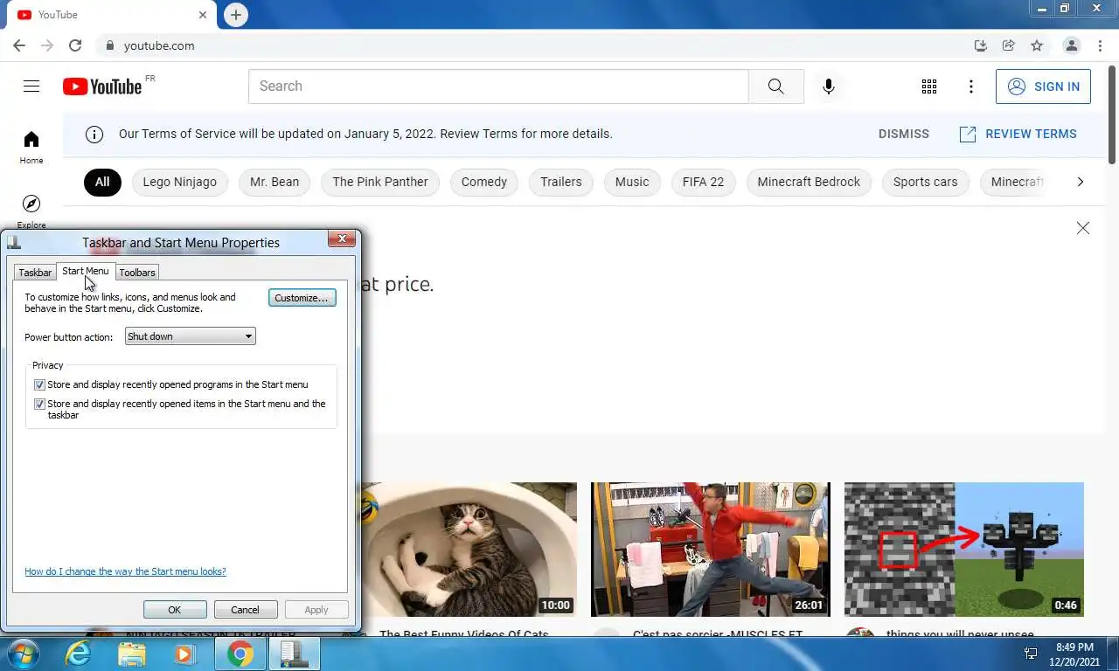Toggle storing recently opened items checkbox
The height and width of the screenshot is (671, 1119).
(x=39, y=404)
